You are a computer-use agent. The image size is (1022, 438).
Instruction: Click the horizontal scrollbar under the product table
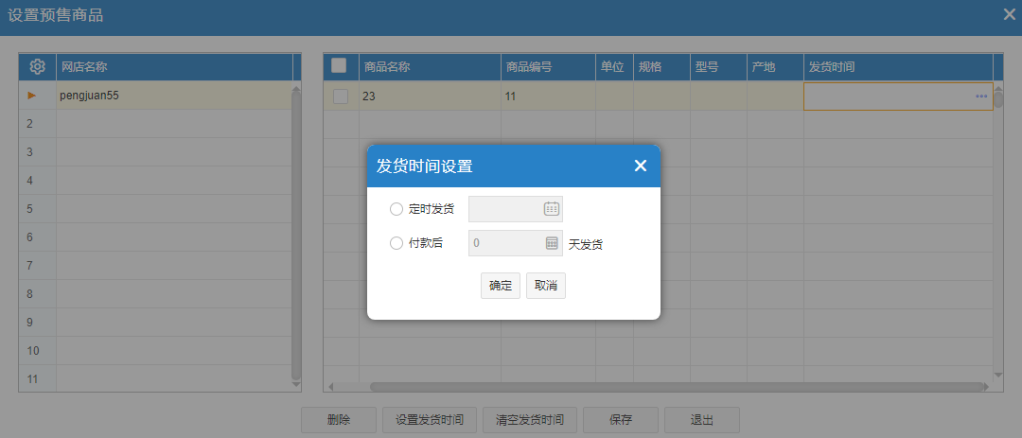tap(662, 386)
